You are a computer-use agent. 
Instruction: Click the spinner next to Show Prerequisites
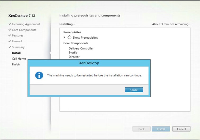point(69,37)
